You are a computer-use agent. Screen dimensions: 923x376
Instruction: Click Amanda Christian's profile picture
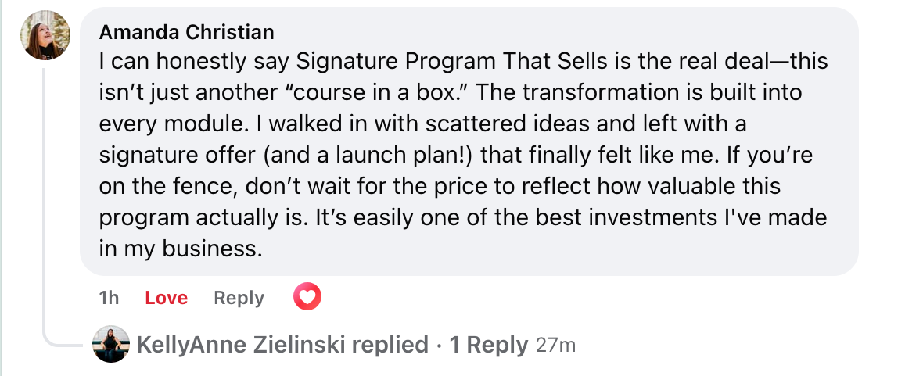pyautogui.click(x=46, y=36)
